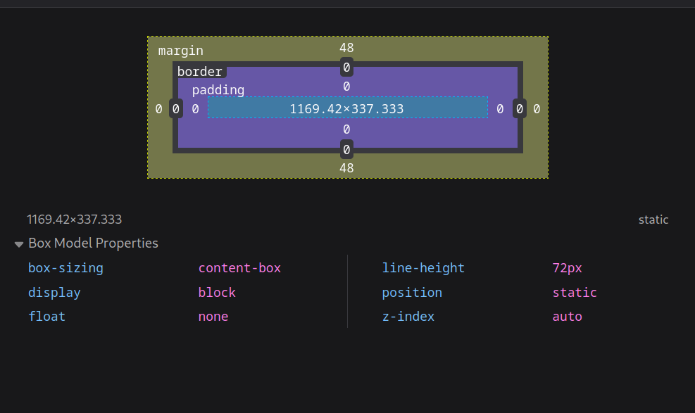
Task: Edit the right margin zero value
Action: coord(536,108)
